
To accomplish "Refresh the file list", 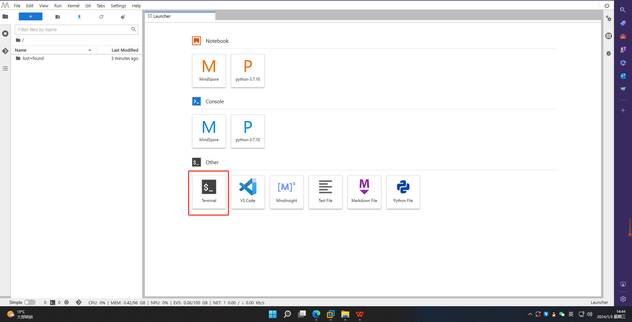I will click(x=101, y=17).
